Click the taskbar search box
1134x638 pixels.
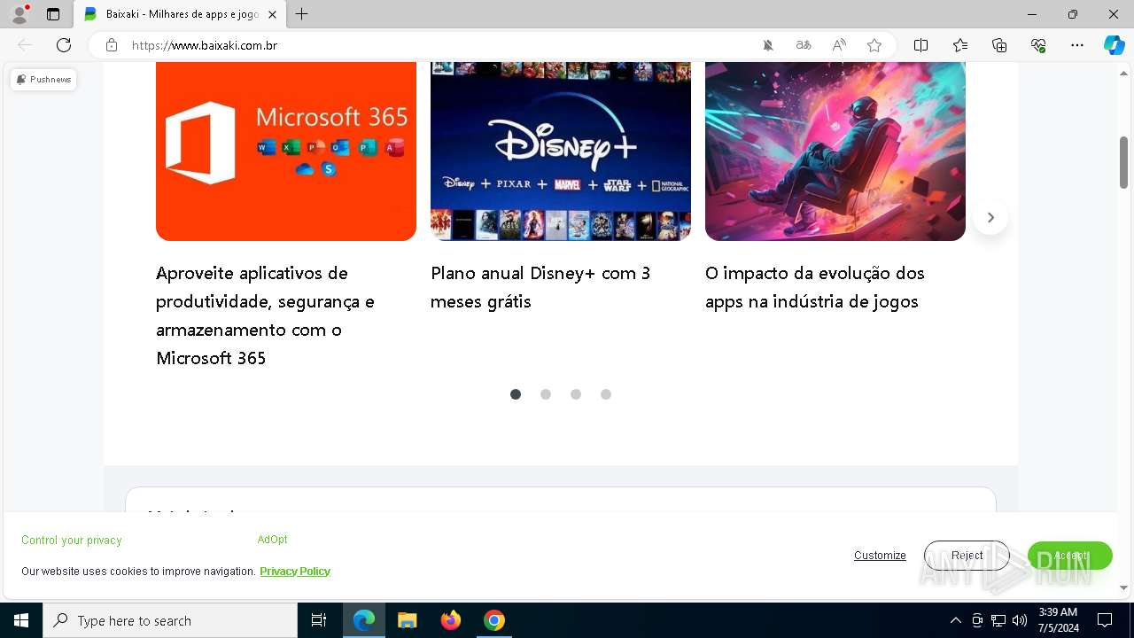coord(170,620)
